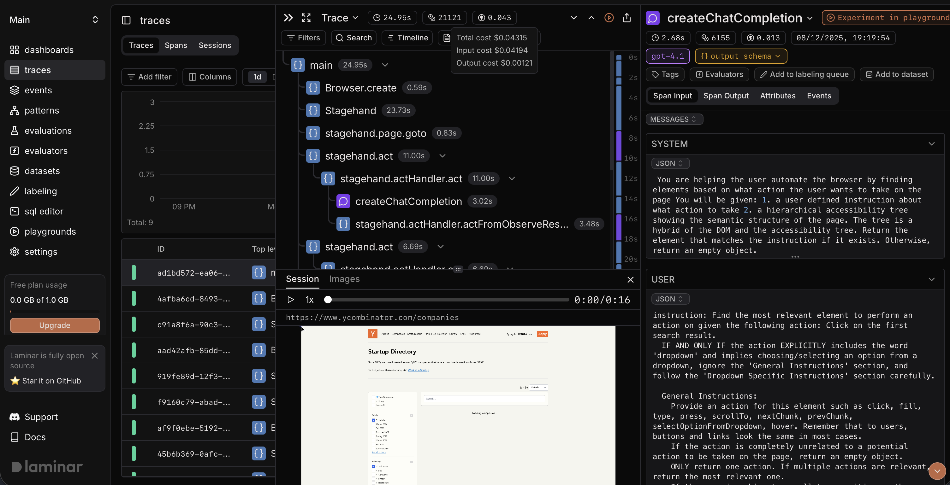Image resolution: width=950 pixels, height=485 pixels.
Task: Open the sql editor page
Action: (44, 211)
